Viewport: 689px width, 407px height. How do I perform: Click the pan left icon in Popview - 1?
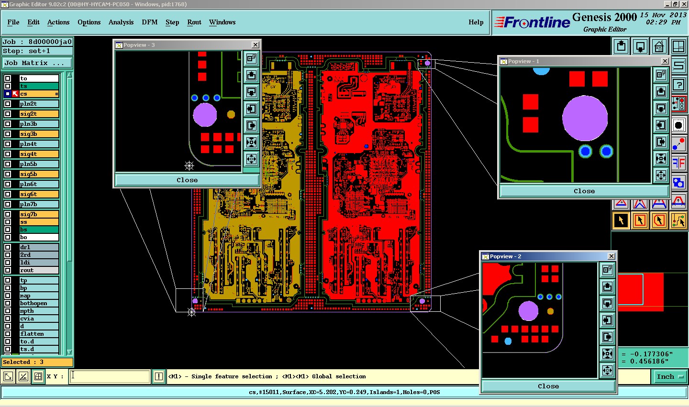point(661,125)
